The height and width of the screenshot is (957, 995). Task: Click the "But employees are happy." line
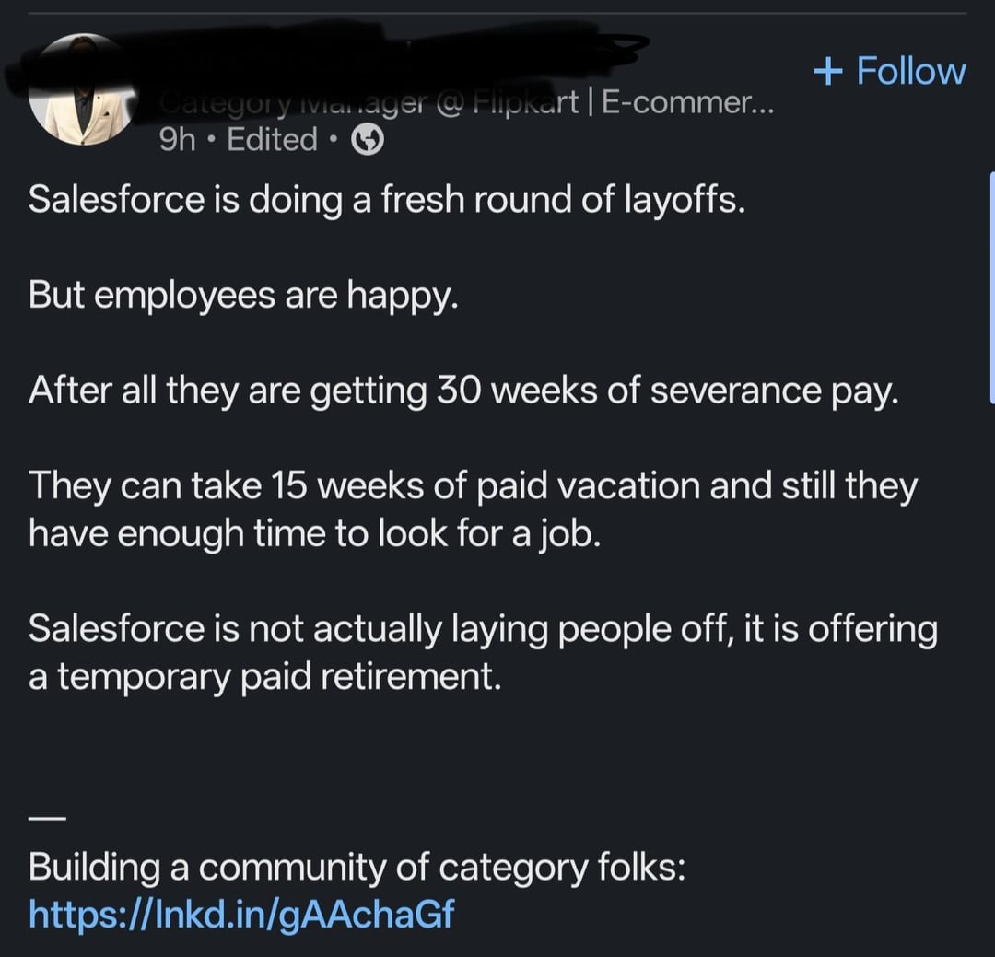243,297
